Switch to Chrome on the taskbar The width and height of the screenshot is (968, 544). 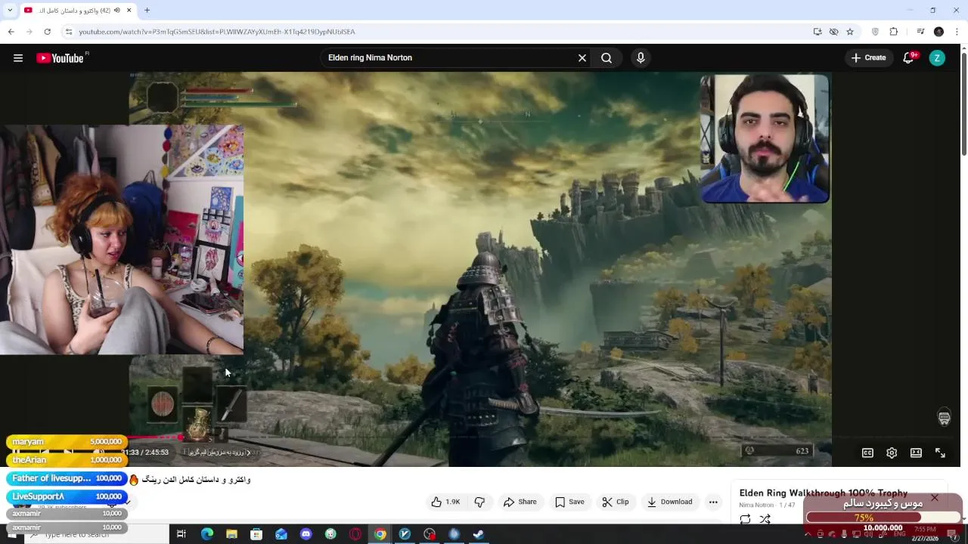click(380, 534)
